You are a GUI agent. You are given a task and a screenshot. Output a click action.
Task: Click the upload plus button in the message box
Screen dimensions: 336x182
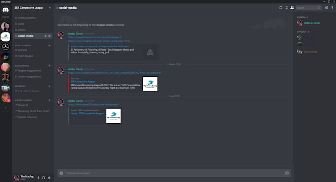[61, 173]
